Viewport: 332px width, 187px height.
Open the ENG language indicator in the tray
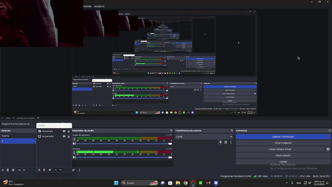click(299, 183)
